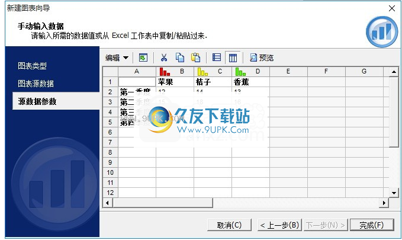Viewport: 402px width, 240px height.
Task: Click the vertical scrollbar down arrow
Action: 394,193
